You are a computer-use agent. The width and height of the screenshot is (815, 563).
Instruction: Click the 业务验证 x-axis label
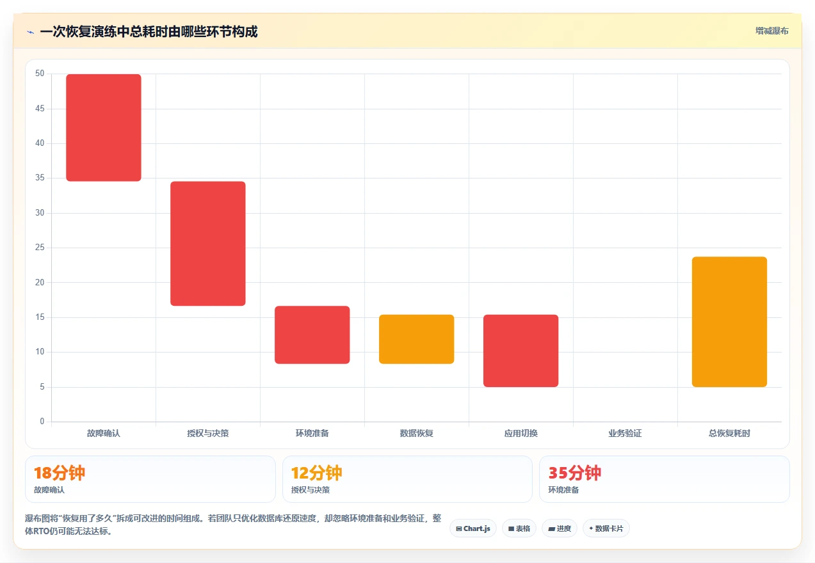click(x=625, y=433)
